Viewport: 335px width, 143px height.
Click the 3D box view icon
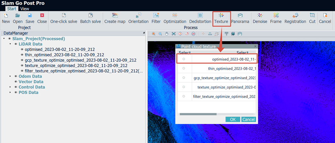pyautogui.click(x=216, y=34)
